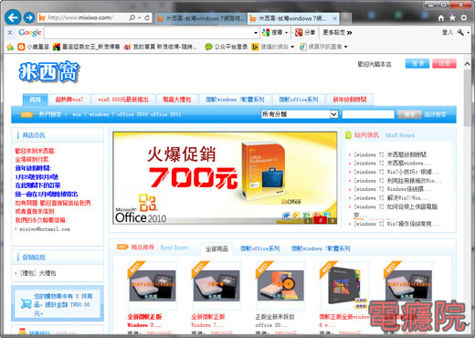Open the win8 800元最新推出 tab

click(123, 100)
